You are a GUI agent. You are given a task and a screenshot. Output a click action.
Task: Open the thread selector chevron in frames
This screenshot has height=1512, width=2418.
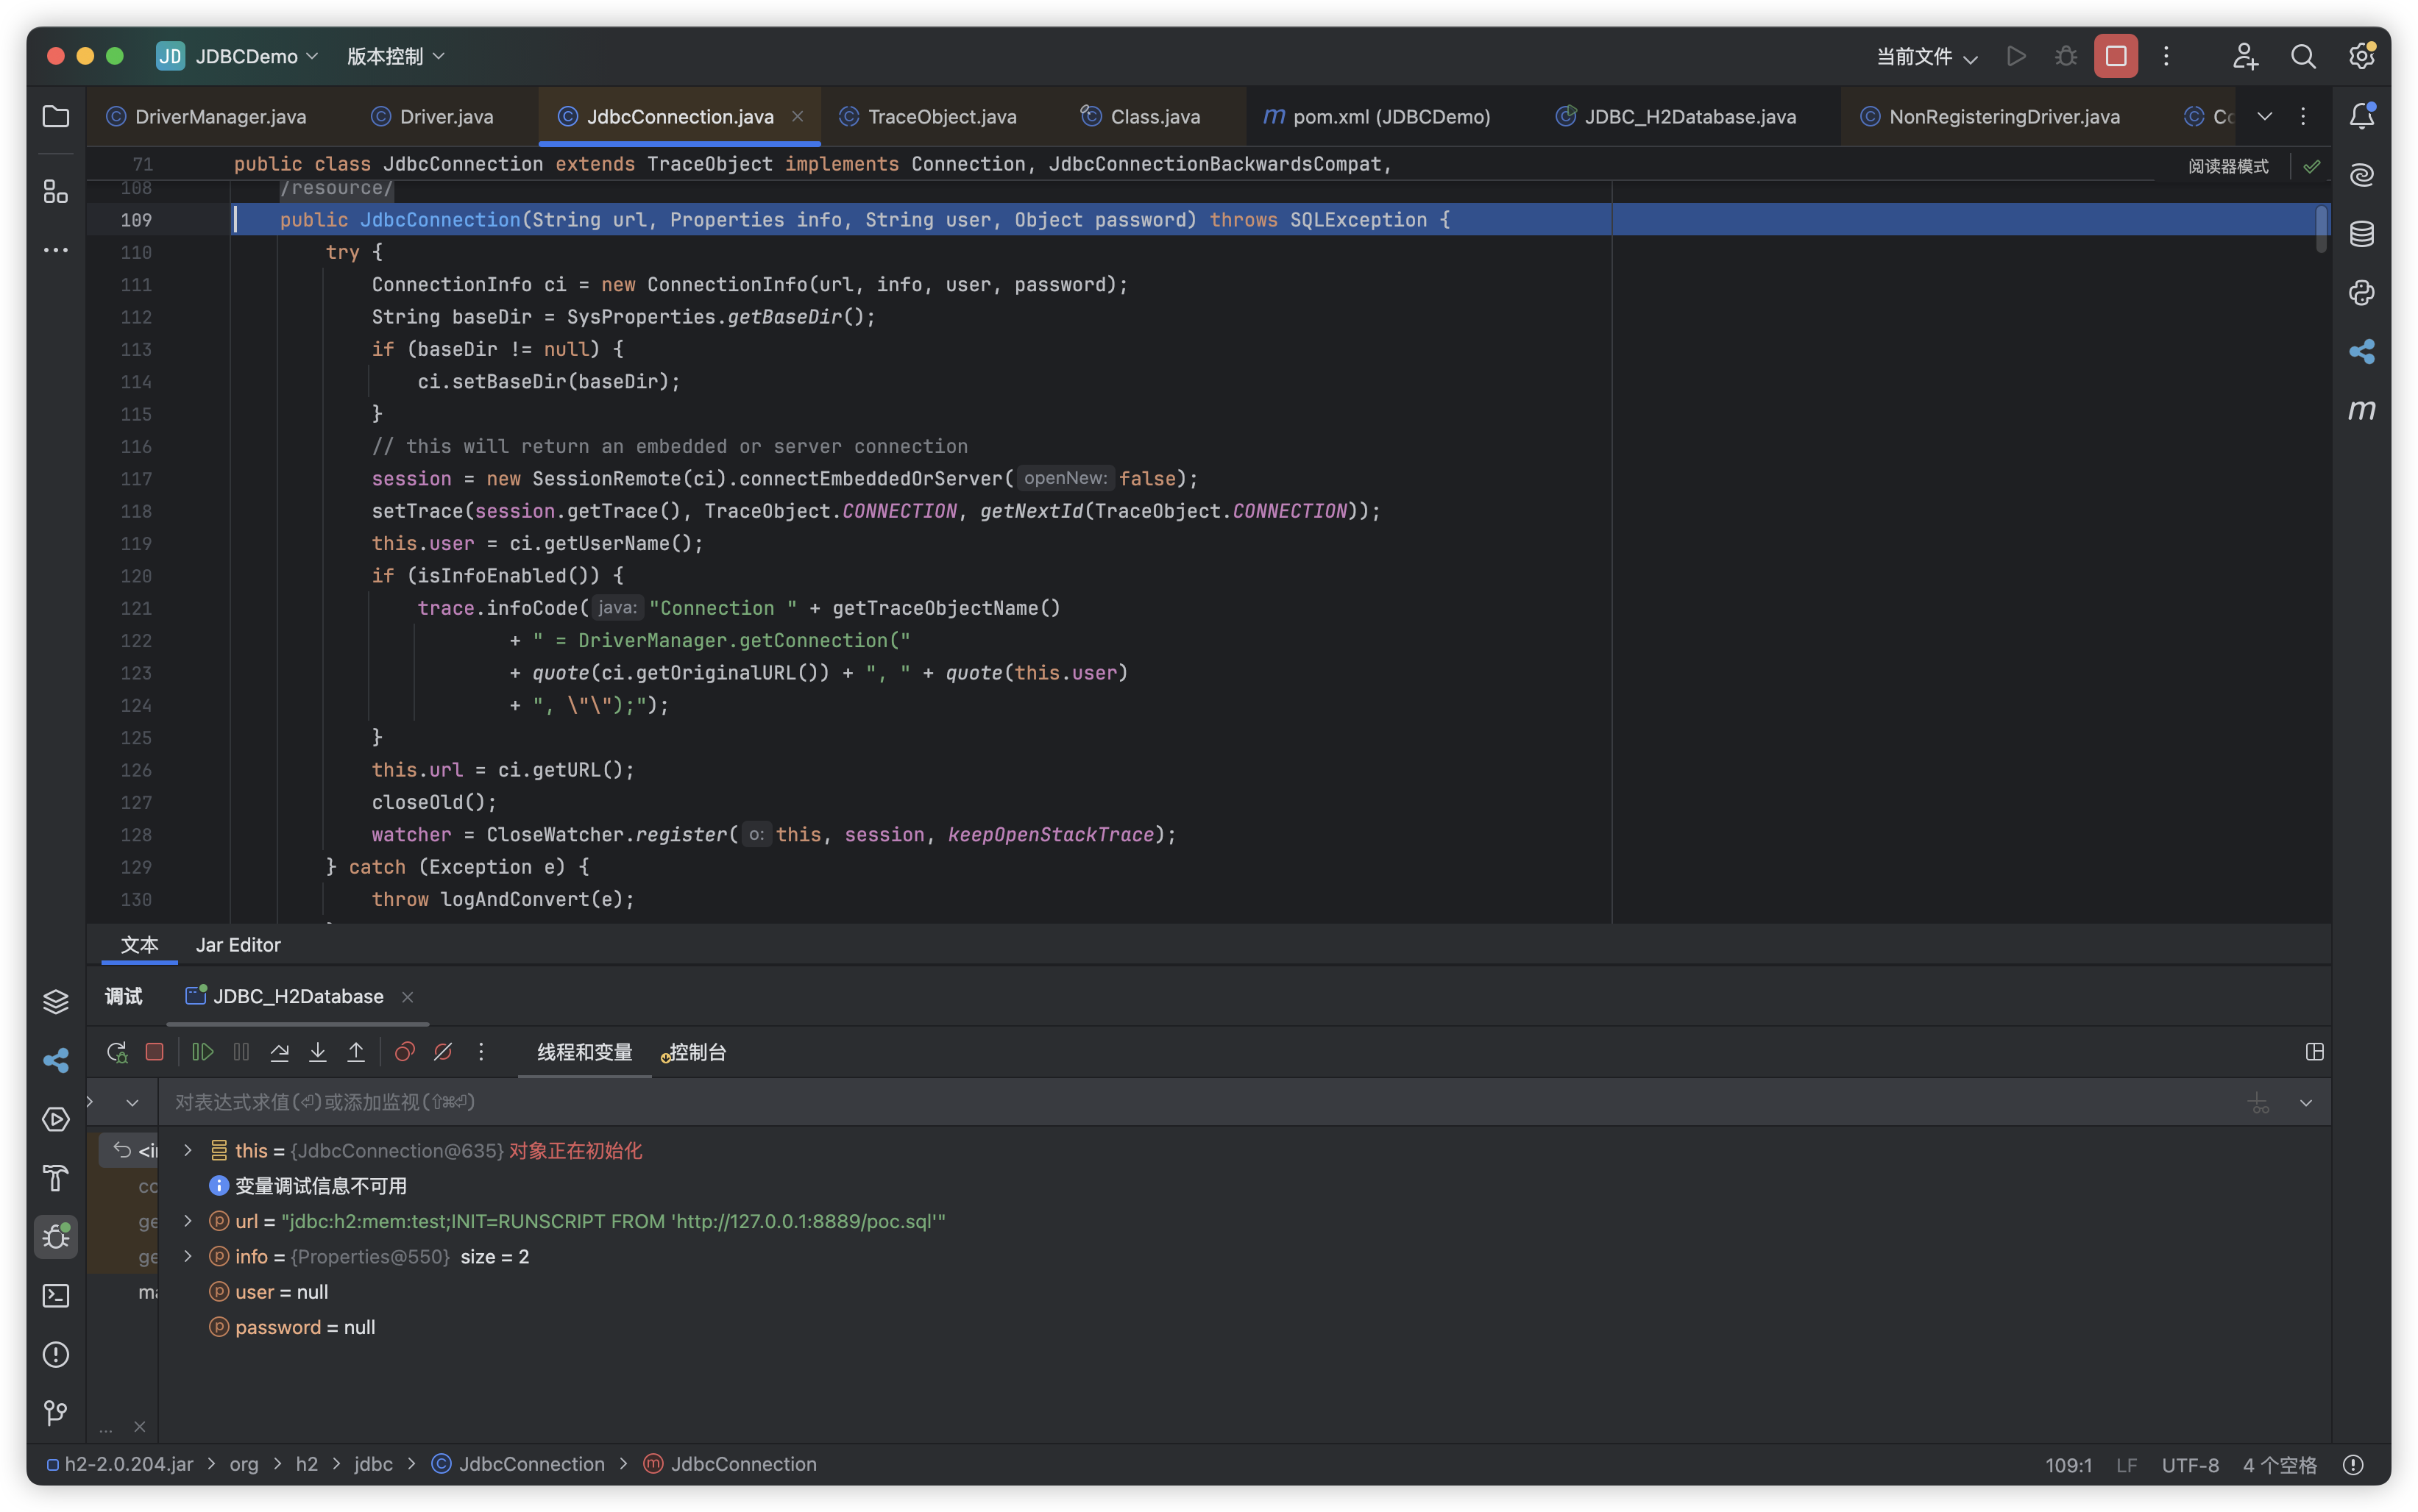[132, 1102]
